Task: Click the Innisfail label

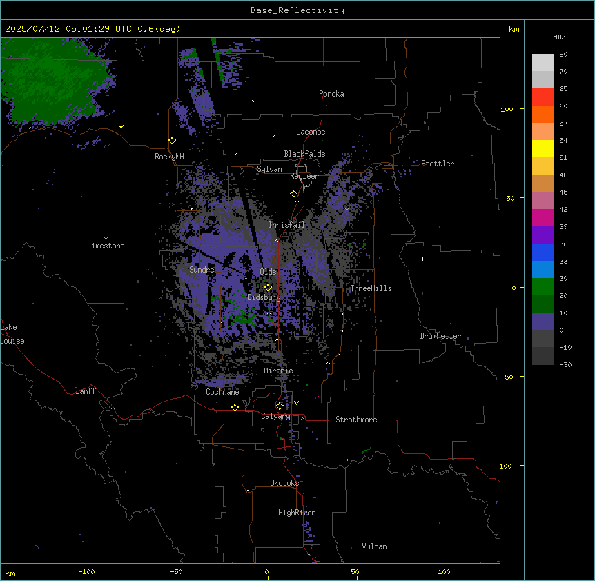Action: tap(287, 225)
